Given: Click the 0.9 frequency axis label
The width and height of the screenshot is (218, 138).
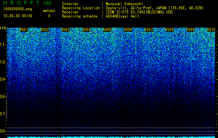Looking at the screenshot, I should pyautogui.click(x=3, y=79).
